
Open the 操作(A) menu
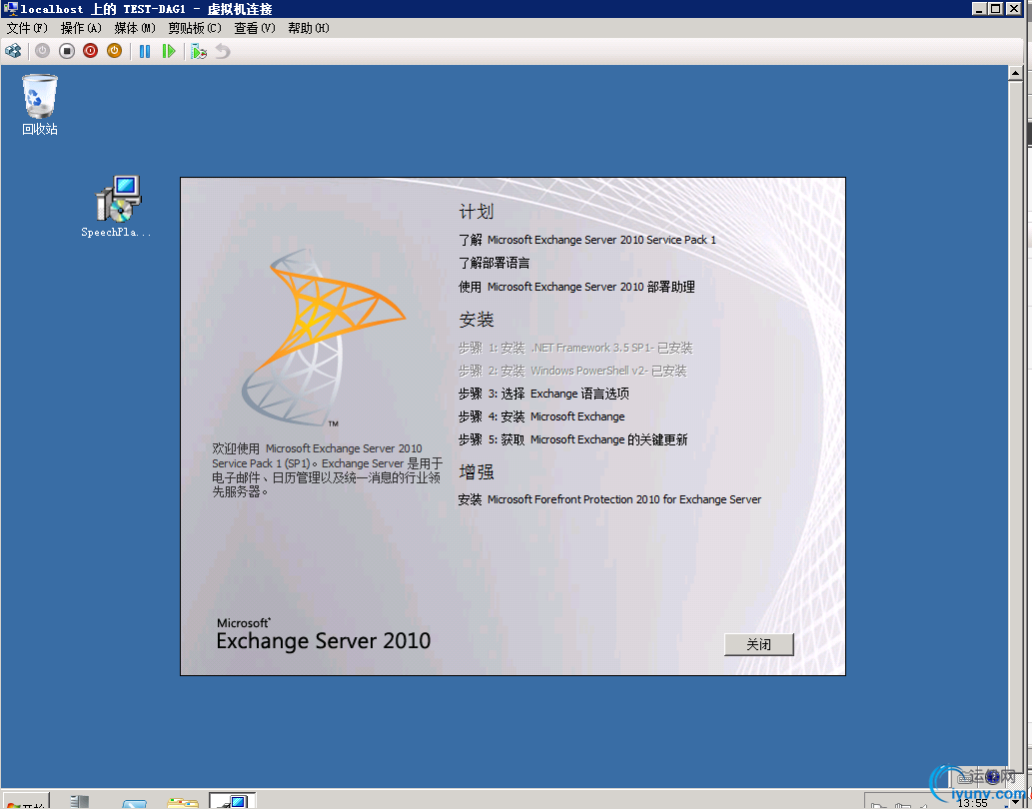click(x=81, y=28)
